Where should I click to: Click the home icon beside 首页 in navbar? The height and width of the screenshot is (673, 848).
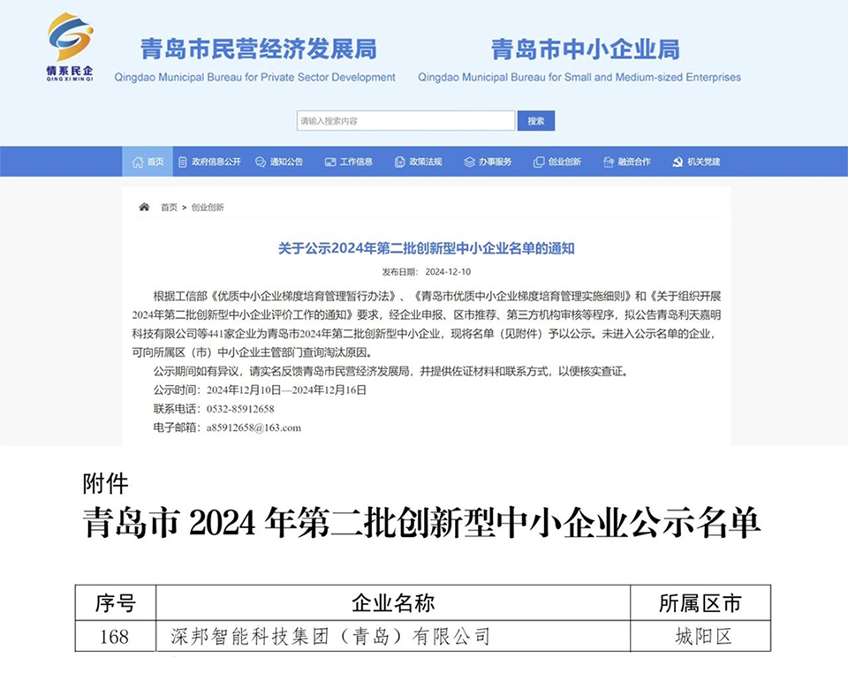pyautogui.click(x=137, y=162)
